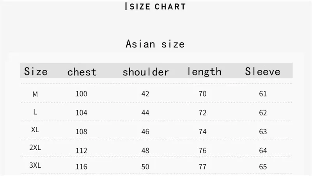Viewport: 312px width, 176px height.
Task: Click chest value 116
Action: pos(82,167)
